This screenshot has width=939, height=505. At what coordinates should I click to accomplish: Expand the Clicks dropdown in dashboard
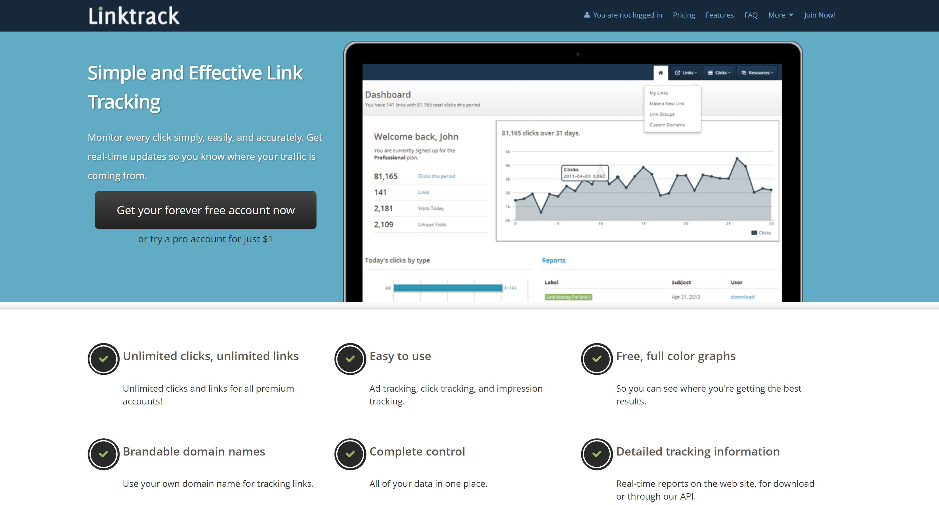[x=719, y=73]
